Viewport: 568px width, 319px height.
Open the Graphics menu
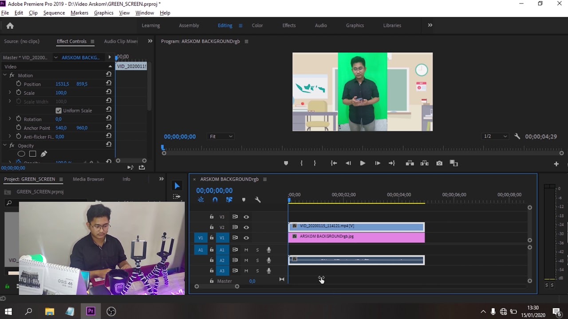pos(103,13)
